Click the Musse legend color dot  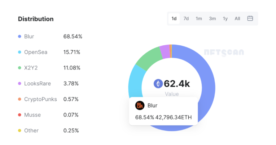coord(19,115)
